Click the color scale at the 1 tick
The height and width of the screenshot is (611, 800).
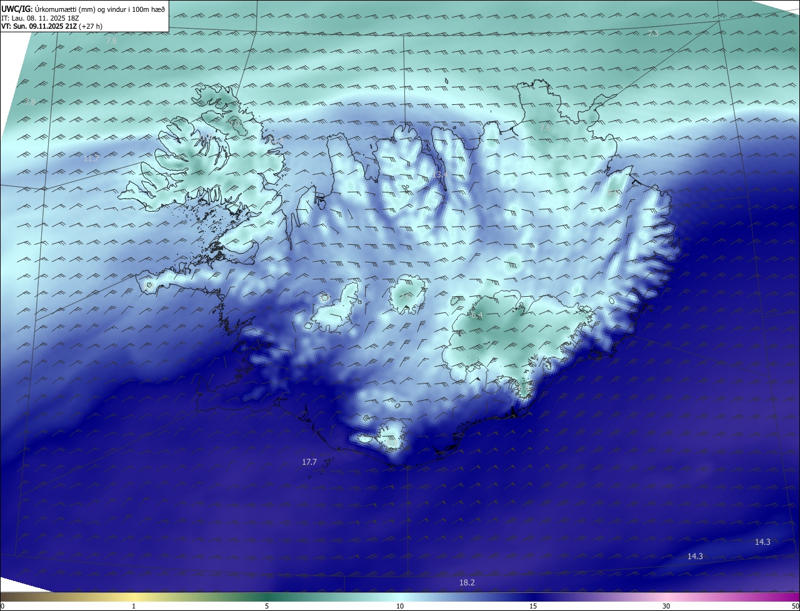(134, 606)
